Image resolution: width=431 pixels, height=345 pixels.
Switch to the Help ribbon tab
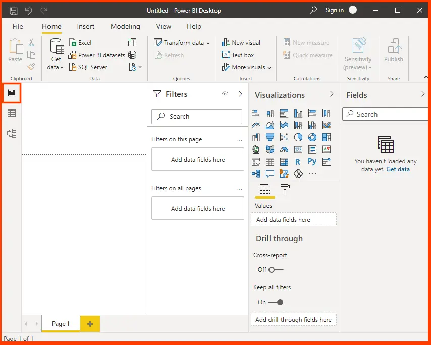[194, 26]
